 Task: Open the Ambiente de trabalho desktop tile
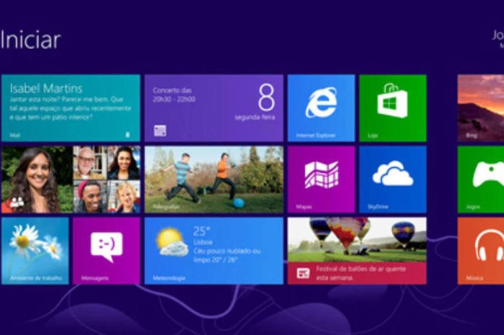pyautogui.click(x=35, y=251)
